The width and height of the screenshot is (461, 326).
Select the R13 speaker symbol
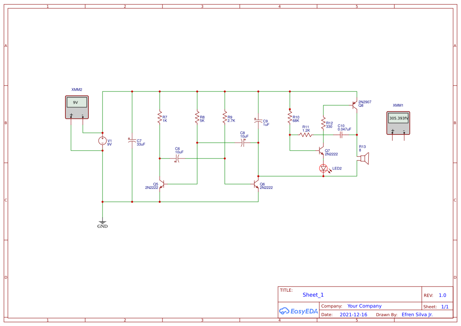[364, 158]
